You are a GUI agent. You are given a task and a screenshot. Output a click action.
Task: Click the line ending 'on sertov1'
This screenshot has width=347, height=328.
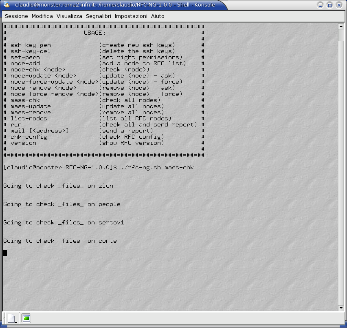[64, 223]
